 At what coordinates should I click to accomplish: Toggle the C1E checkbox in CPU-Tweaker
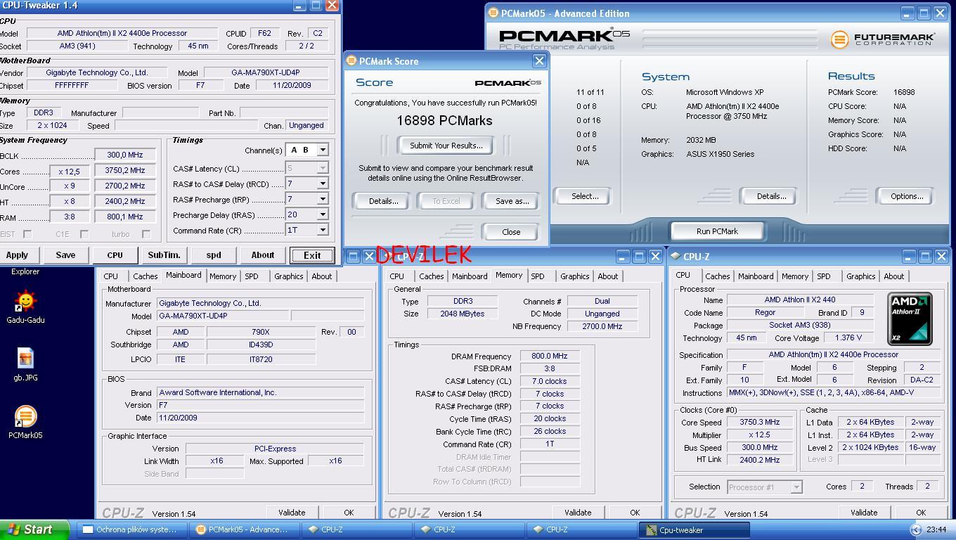pyautogui.click(x=84, y=234)
